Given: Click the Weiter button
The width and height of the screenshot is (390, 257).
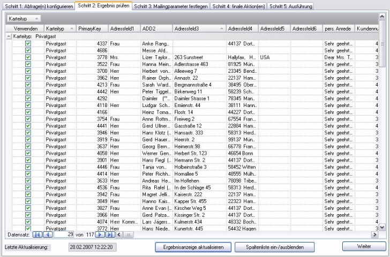Looking at the screenshot, I should tap(364, 246).
